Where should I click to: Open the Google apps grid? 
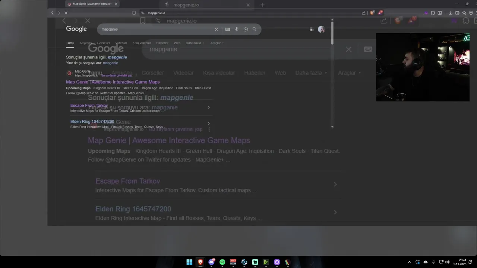[x=312, y=29]
